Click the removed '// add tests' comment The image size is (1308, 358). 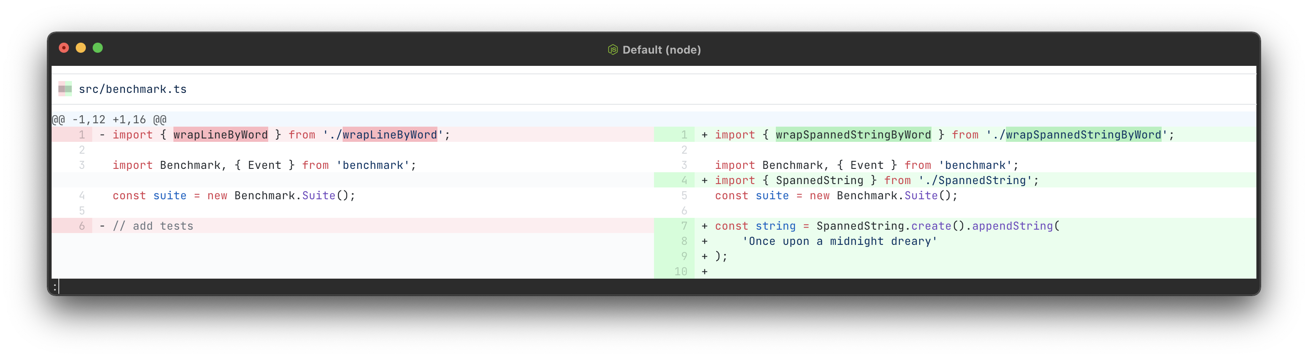pyautogui.click(x=153, y=226)
